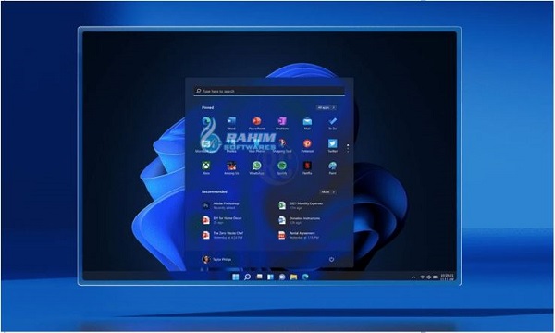555x333 pixels.
Task: Launch the Twitter pinned app
Action: pyautogui.click(x=332, y=145)
